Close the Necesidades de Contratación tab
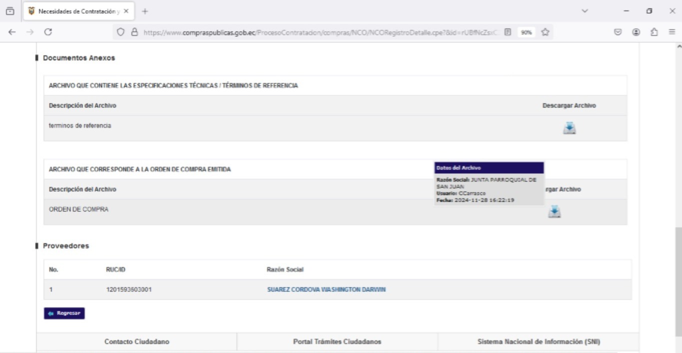 coord(126,11)
